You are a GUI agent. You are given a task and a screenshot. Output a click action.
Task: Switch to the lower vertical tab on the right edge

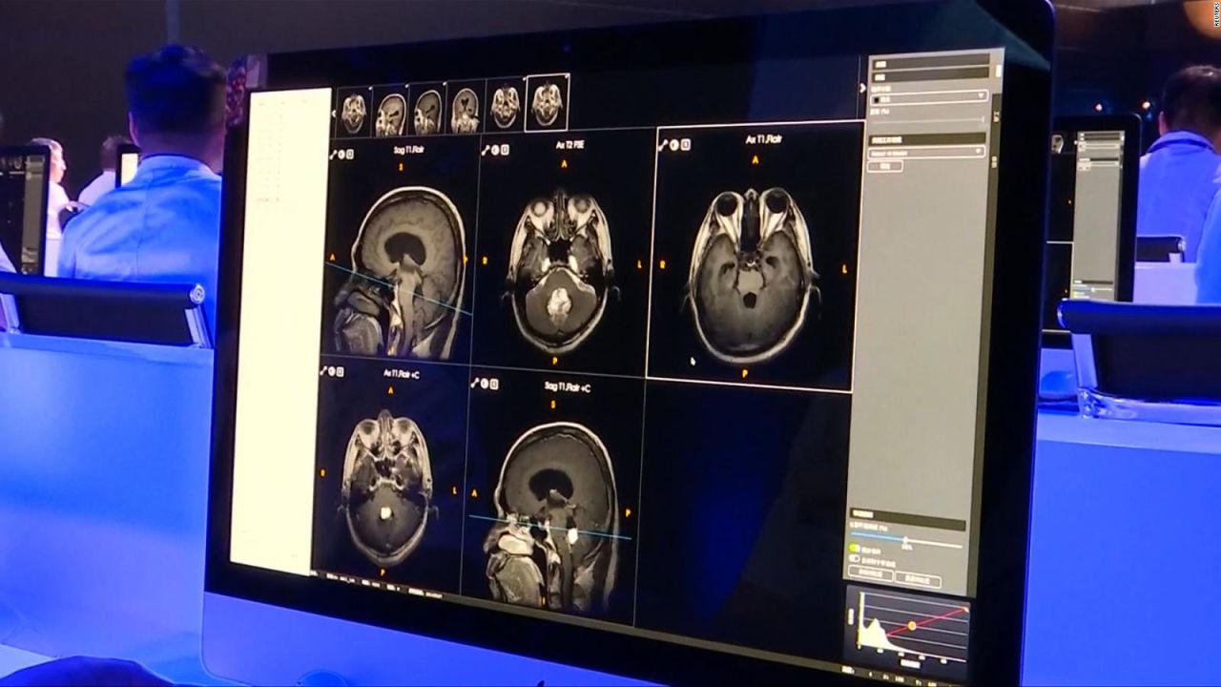(994, 162)
